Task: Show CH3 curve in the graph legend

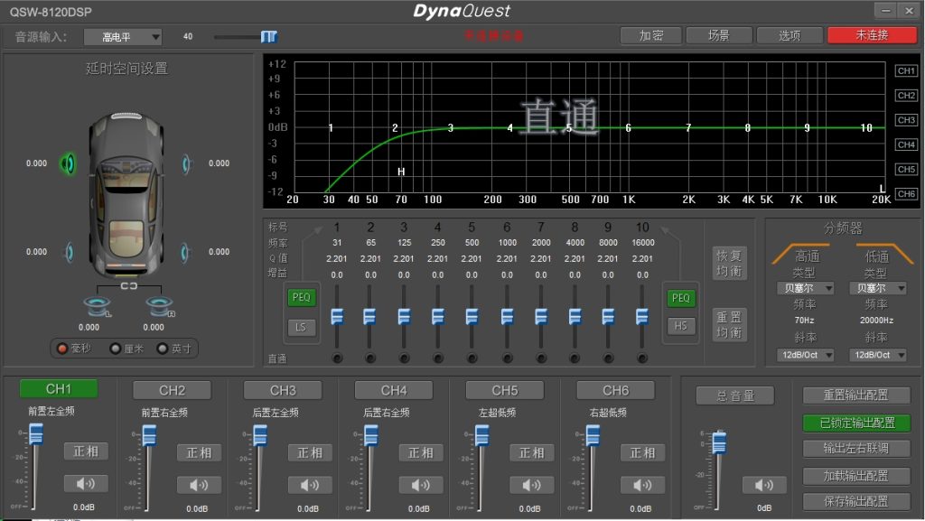Action: [906, 120]
